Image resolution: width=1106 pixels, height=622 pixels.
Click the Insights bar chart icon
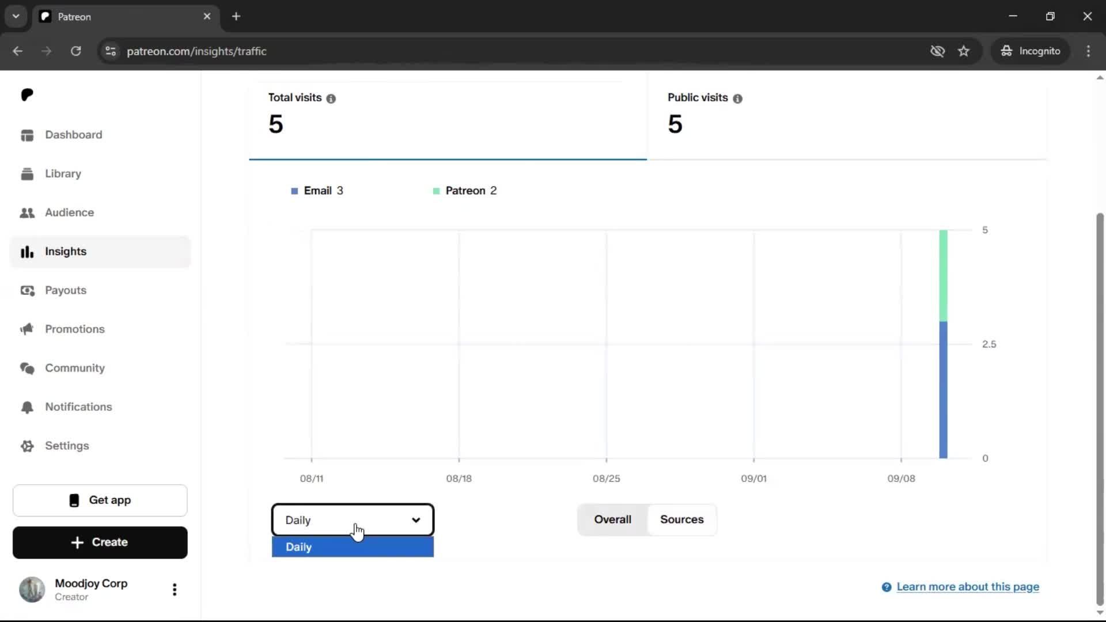[x=27, y=252]
